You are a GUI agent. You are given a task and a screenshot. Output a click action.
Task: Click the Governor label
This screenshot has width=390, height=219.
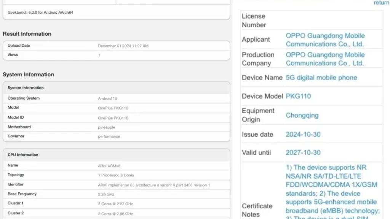point(16,136)
